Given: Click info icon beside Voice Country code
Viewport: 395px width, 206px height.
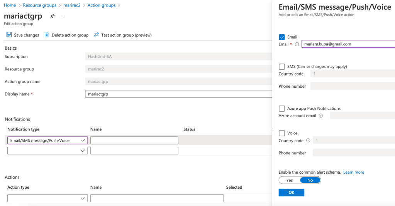Looking at the screenshot, I should point(308,141).
